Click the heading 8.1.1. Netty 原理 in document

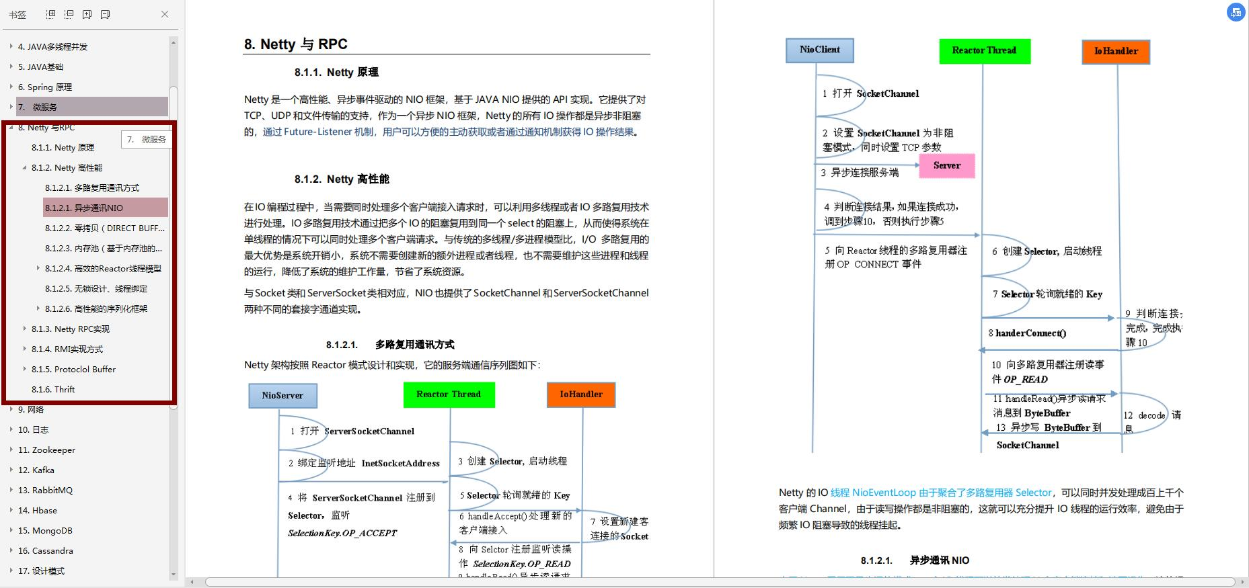(x=336, y=72)
